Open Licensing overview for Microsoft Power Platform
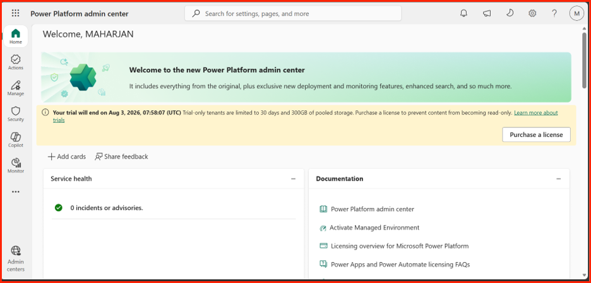The width and height of the screenshot is (591, 283). [400, 246]
